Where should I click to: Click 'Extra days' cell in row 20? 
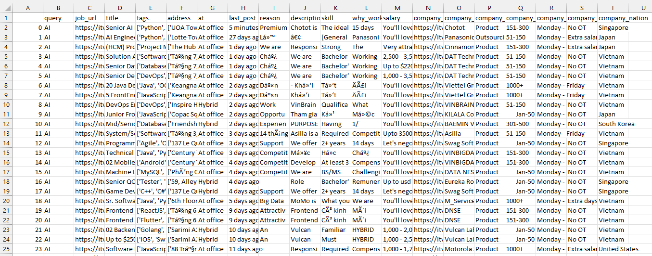pos(582,201)
